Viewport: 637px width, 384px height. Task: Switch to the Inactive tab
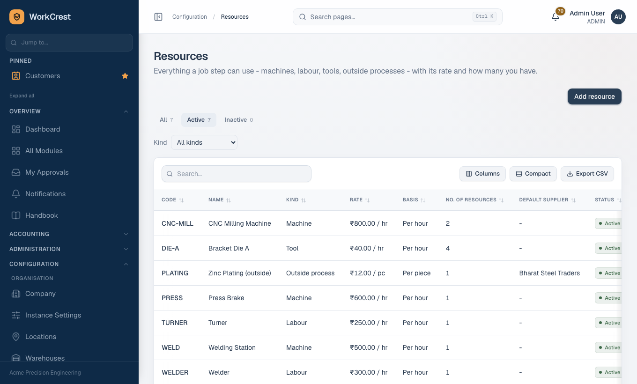239,120
